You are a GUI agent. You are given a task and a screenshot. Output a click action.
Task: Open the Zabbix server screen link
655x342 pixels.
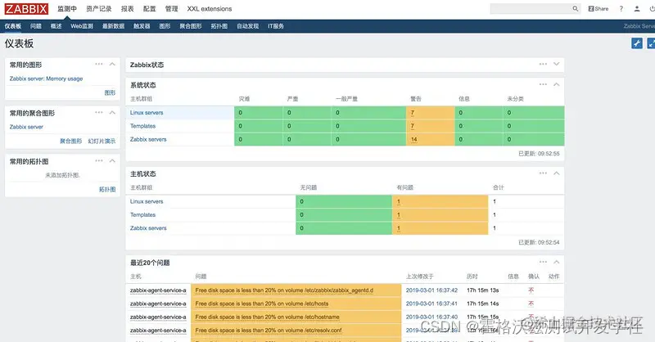pyautogui.click(x=26, y=127)
